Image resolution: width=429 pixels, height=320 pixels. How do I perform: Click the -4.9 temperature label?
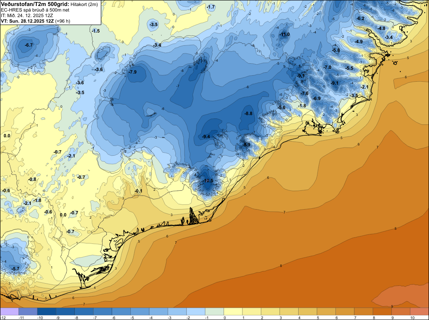point(358,41)
